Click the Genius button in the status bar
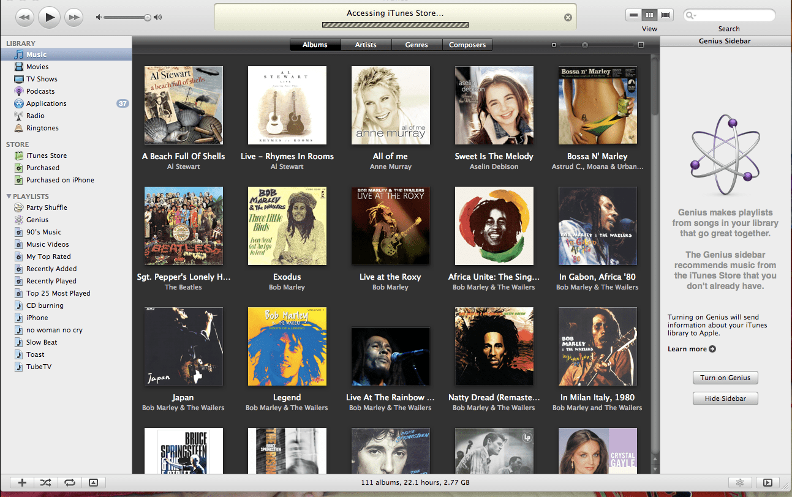The height and width of the screenshot is (497, 792). pos(739,482)
